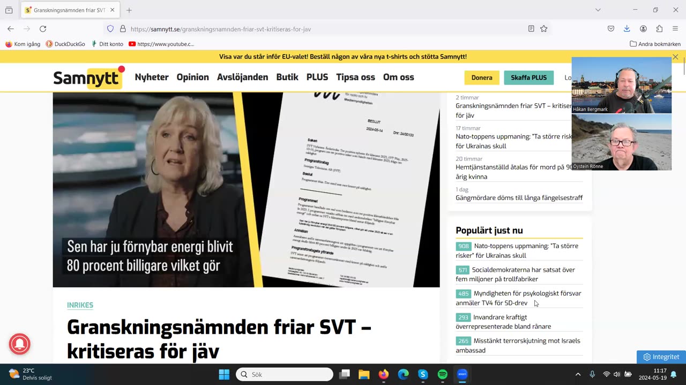This screenshot has width=686, height=385.
Task: Click the EU-valet t-shirt banner text
Action: click(343, 57)
